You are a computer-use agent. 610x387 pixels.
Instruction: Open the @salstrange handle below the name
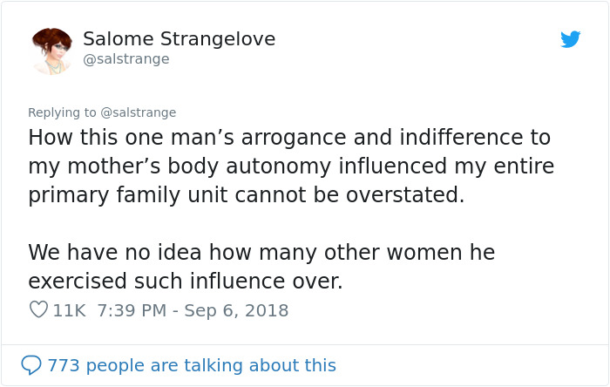click(126, 59)
